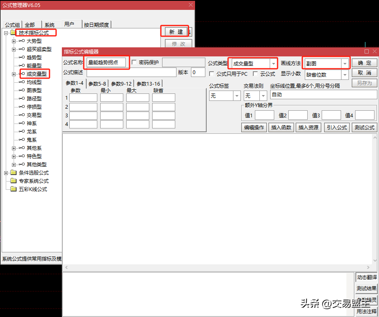
Task: Expand the 大势型 tree node
Action: coord(14,41)
